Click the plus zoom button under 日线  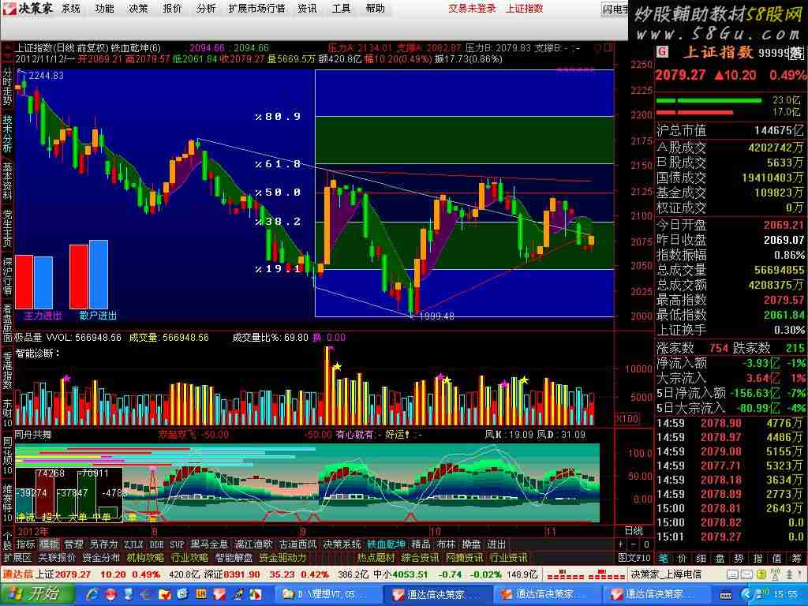(x=621, y=544)
